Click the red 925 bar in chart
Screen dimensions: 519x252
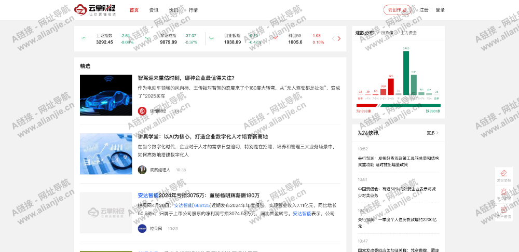391,87
